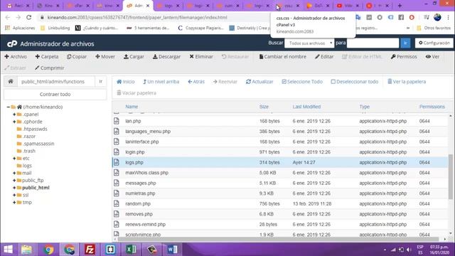The height and width of the screenshot is (256, 455).
Task: Open the Configuración settings button
Action: [x=434, y=43]
